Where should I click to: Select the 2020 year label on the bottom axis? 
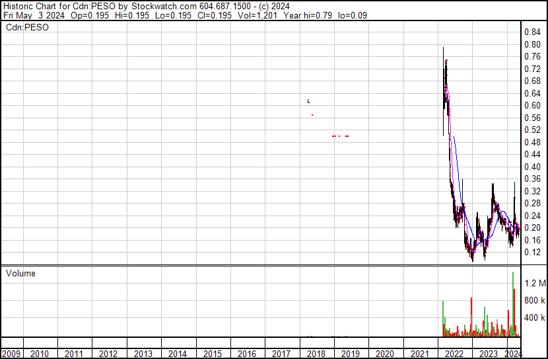coord(384,354)
